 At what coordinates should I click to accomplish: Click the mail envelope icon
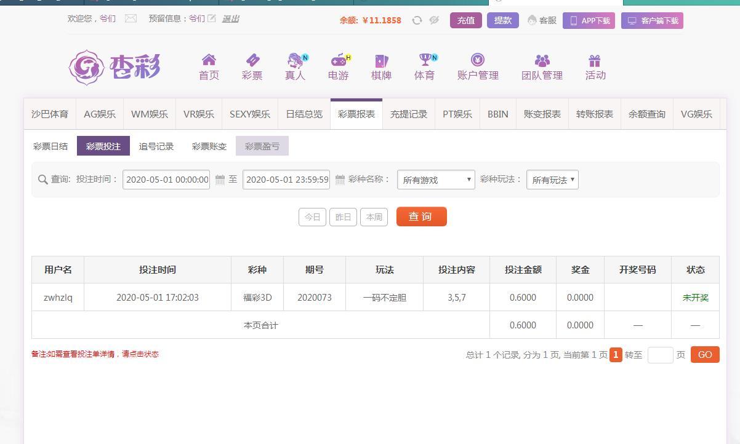pyautogui.click(x=131, y=18)
